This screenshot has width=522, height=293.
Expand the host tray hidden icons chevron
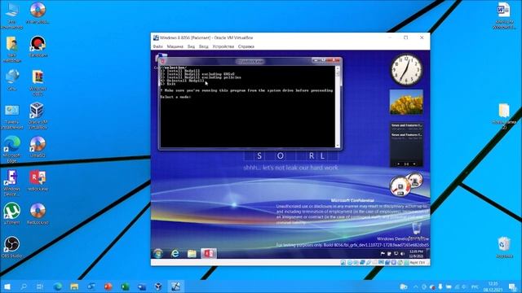click(x=416, y=286)
